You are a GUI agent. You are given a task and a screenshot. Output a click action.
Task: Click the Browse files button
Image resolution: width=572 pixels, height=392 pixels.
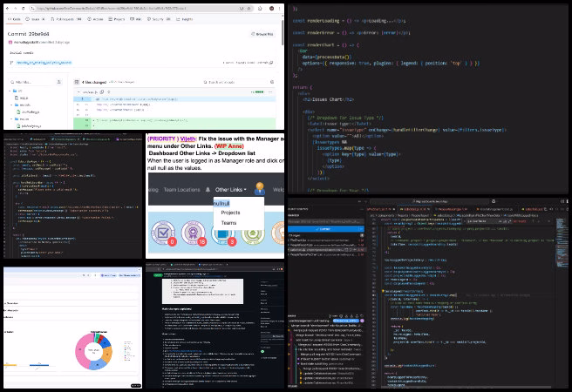click(x=262, y=34)
